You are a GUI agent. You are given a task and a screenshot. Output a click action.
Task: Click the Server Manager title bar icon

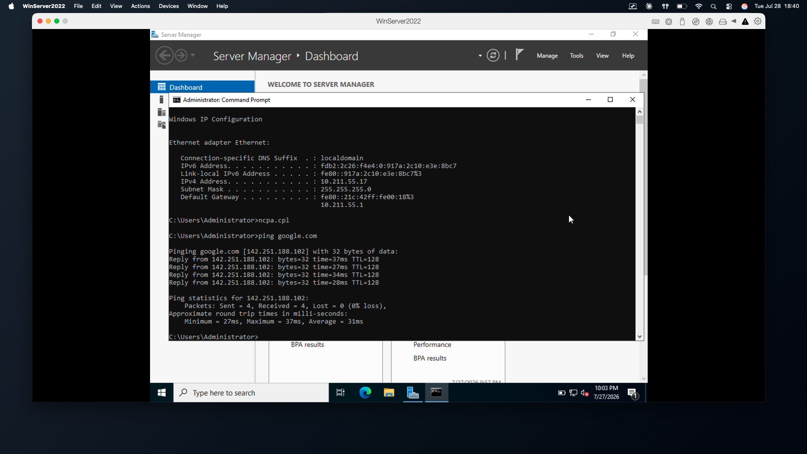coord(155,34)
